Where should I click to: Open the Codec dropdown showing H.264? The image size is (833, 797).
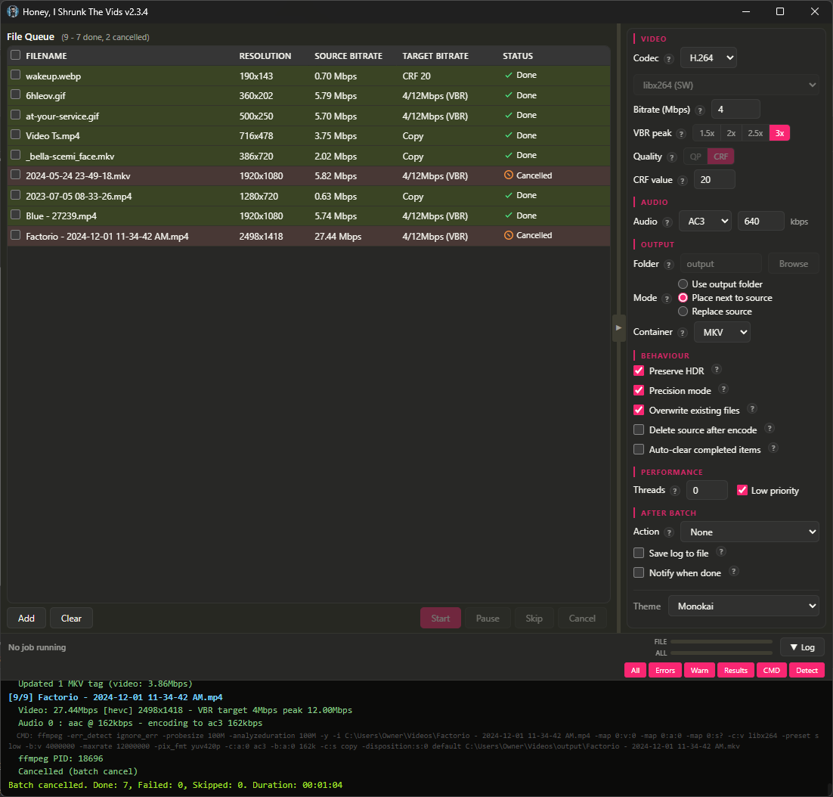point(708,57)
